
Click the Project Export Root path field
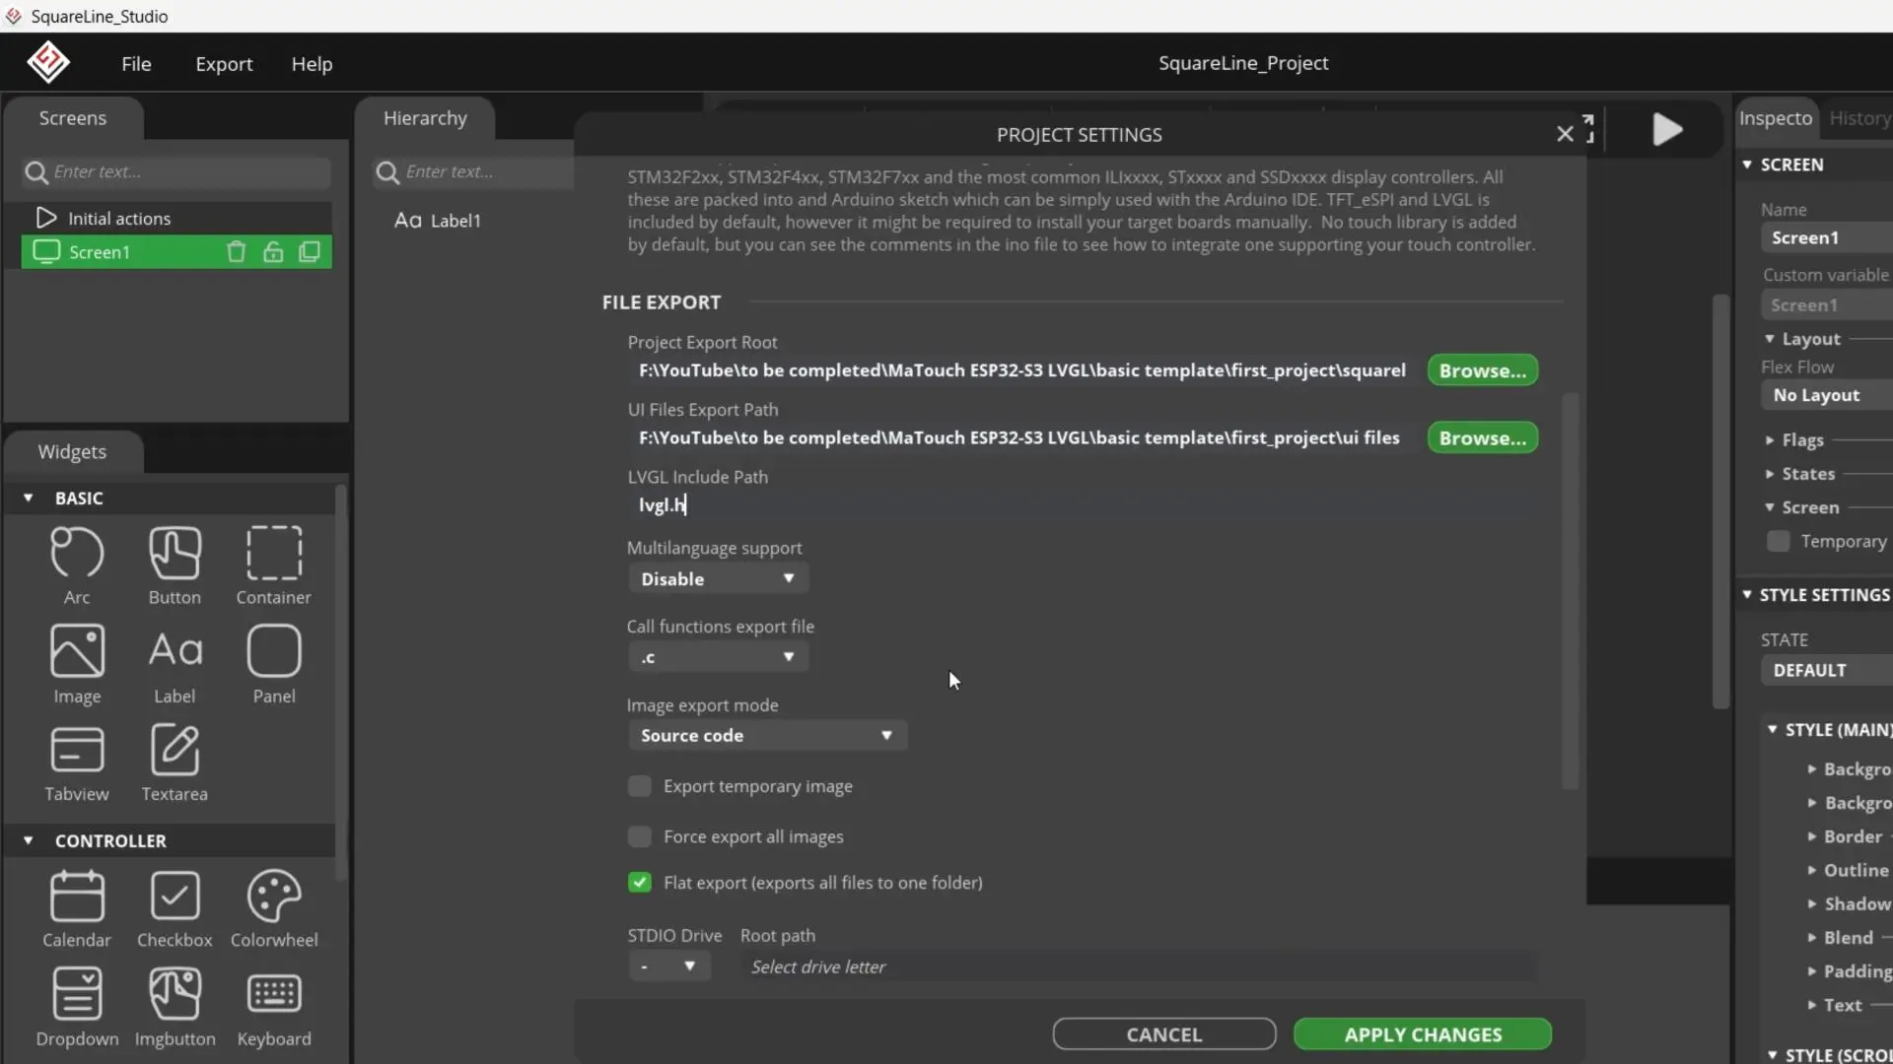1022,370
